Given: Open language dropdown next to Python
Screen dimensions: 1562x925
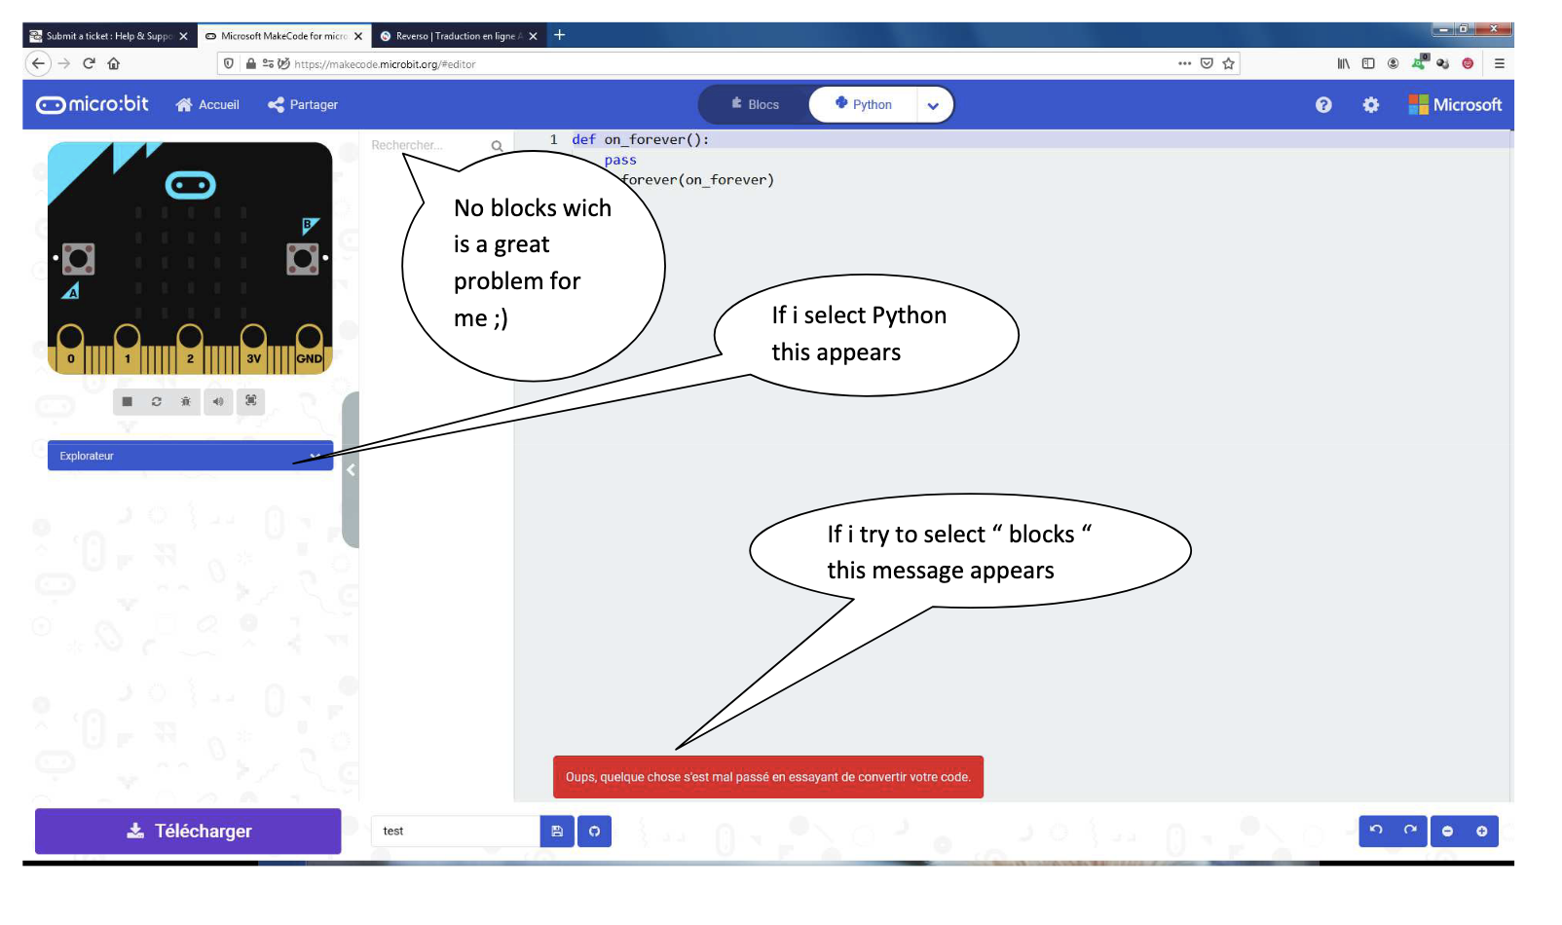Looking at the screenshot, I should point(934,105).
